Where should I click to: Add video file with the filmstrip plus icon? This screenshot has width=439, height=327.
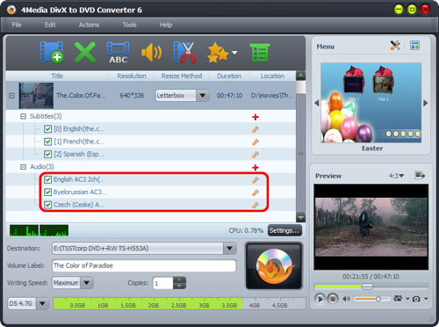click(x=52, y=52)
